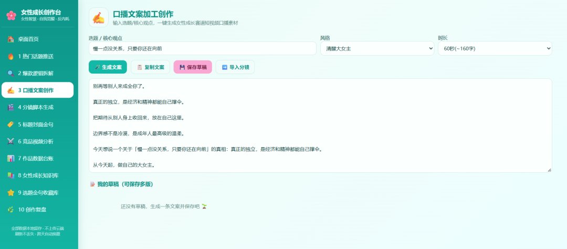Click the 导入分镜 button

[x=235, y=67]
